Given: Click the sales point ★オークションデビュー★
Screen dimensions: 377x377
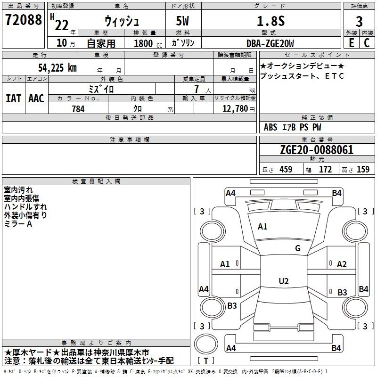Looking at the screenshot, I should 302,66.
